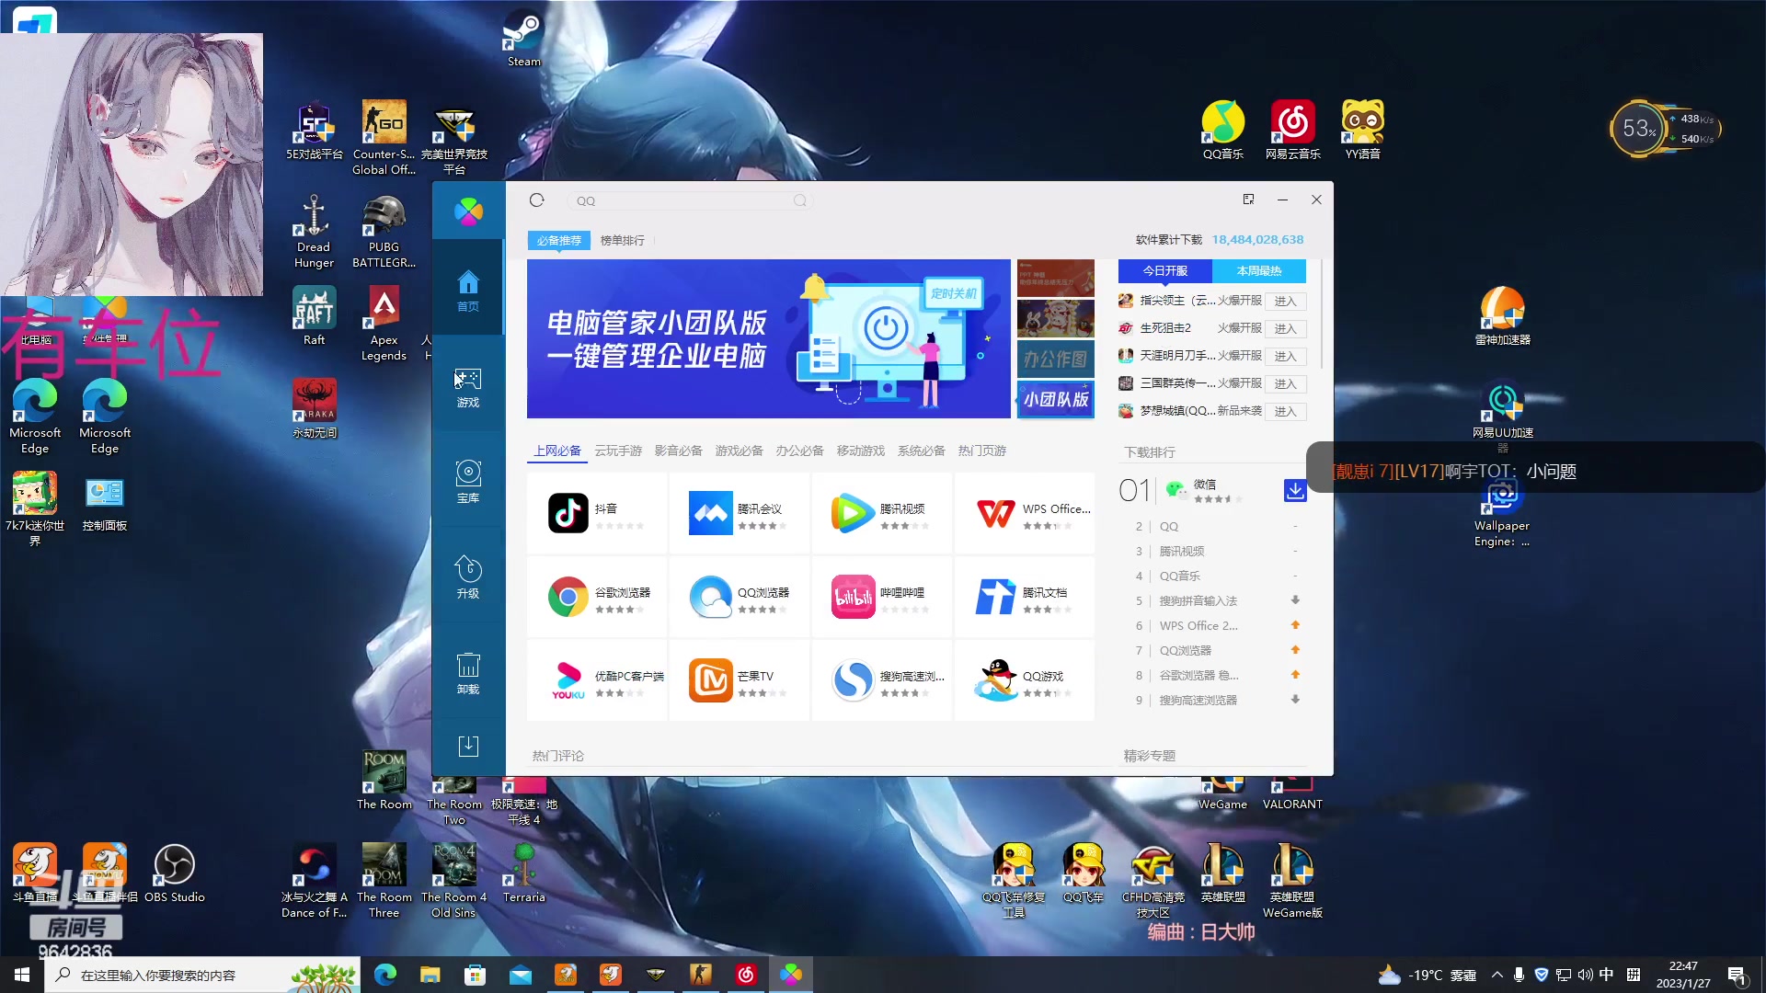Click 进入 for 生死狙击2
This screenshot has height=993, width=1766.
(x=1285, y=328)
